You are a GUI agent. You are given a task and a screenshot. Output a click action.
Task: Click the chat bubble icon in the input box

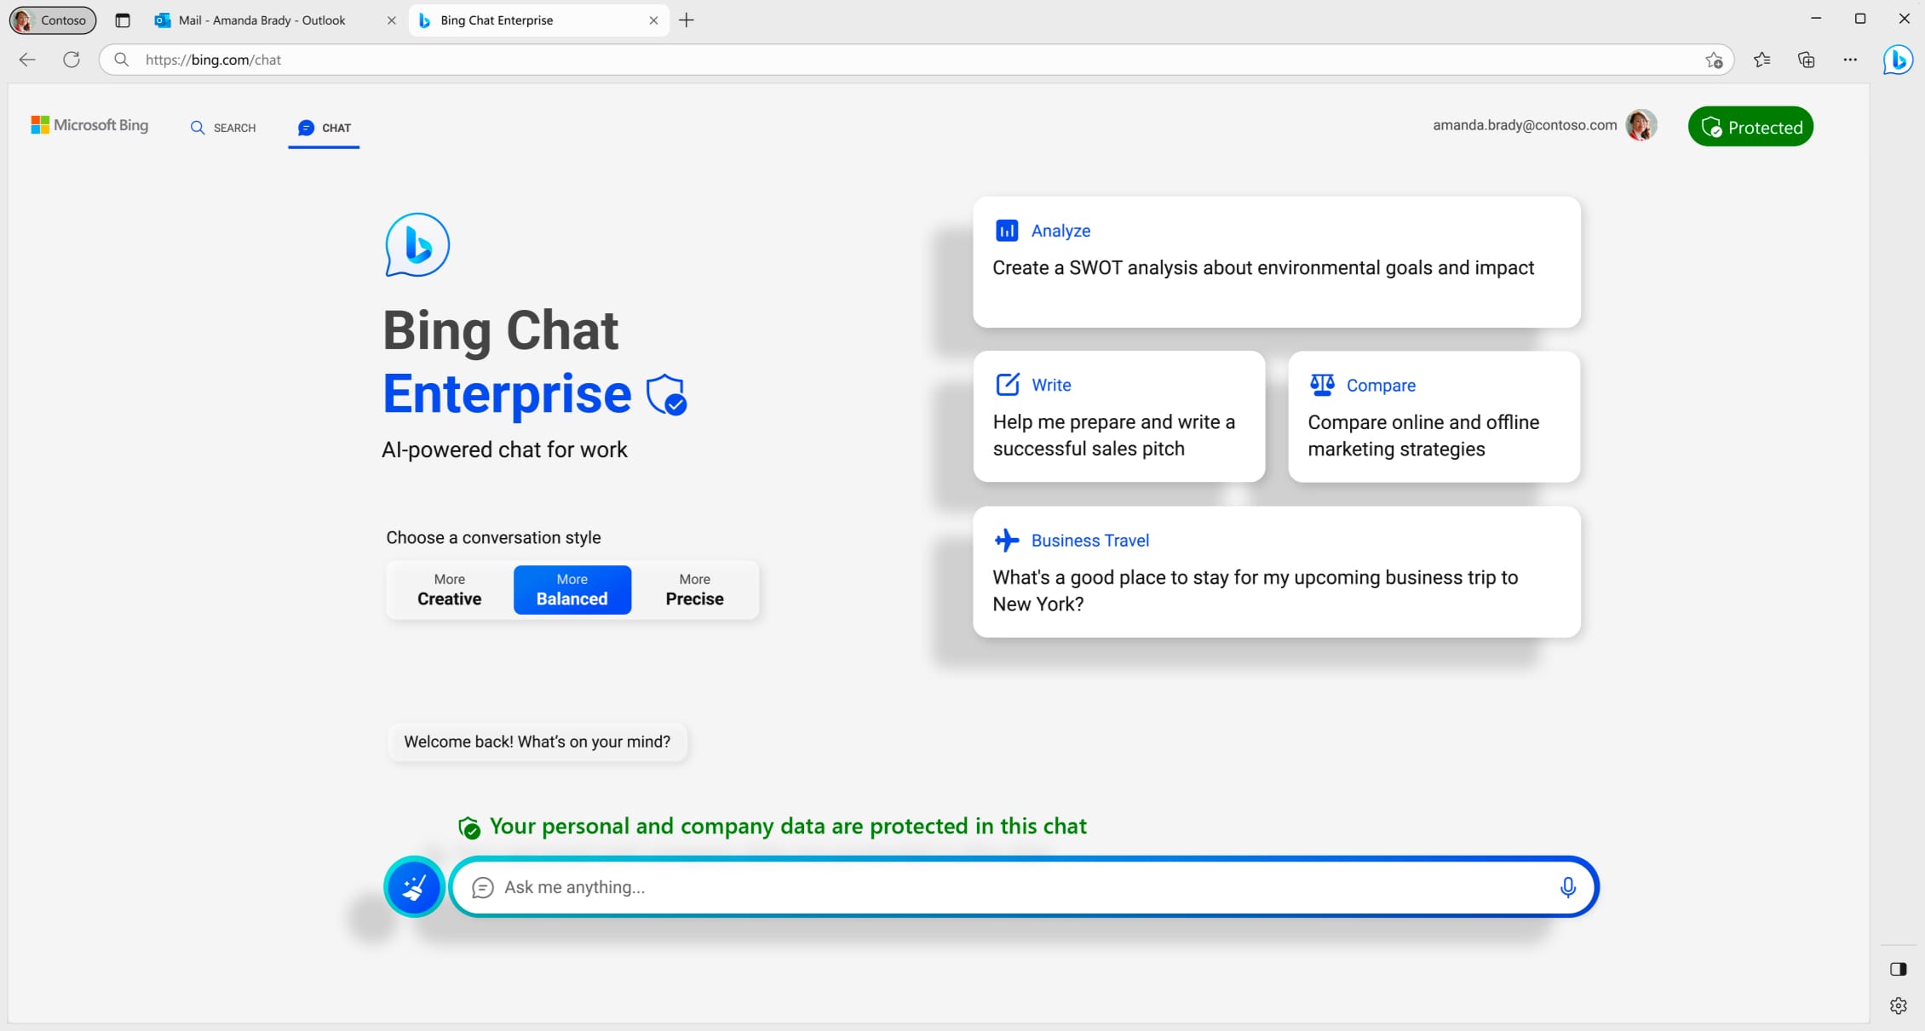click(x=483, y=887)
